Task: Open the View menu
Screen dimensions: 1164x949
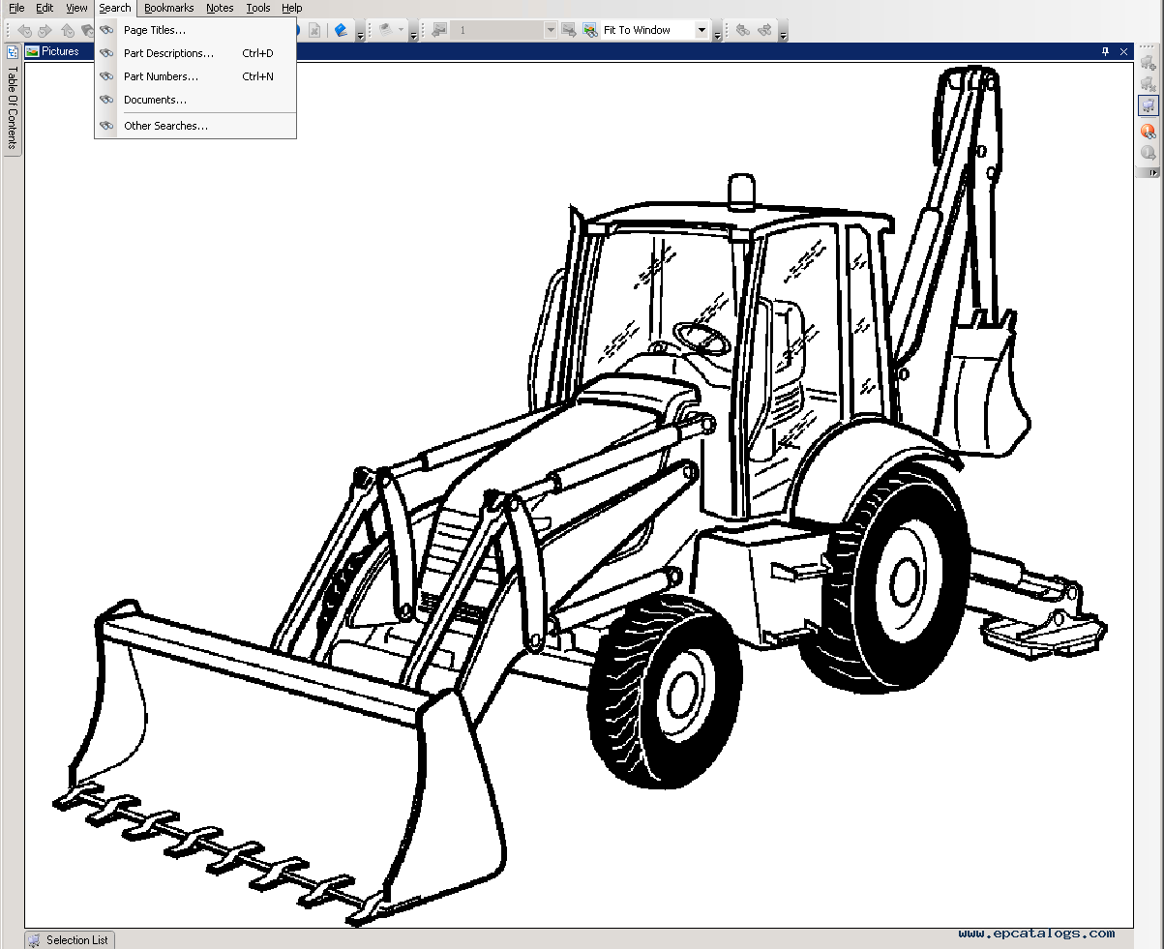Action: [x=76, y=8]
